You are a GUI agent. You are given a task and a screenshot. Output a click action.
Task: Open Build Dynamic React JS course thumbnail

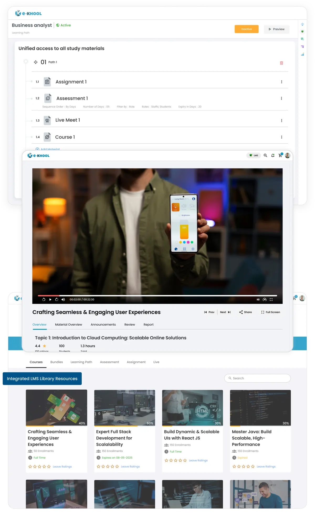(x=192, y=408)
